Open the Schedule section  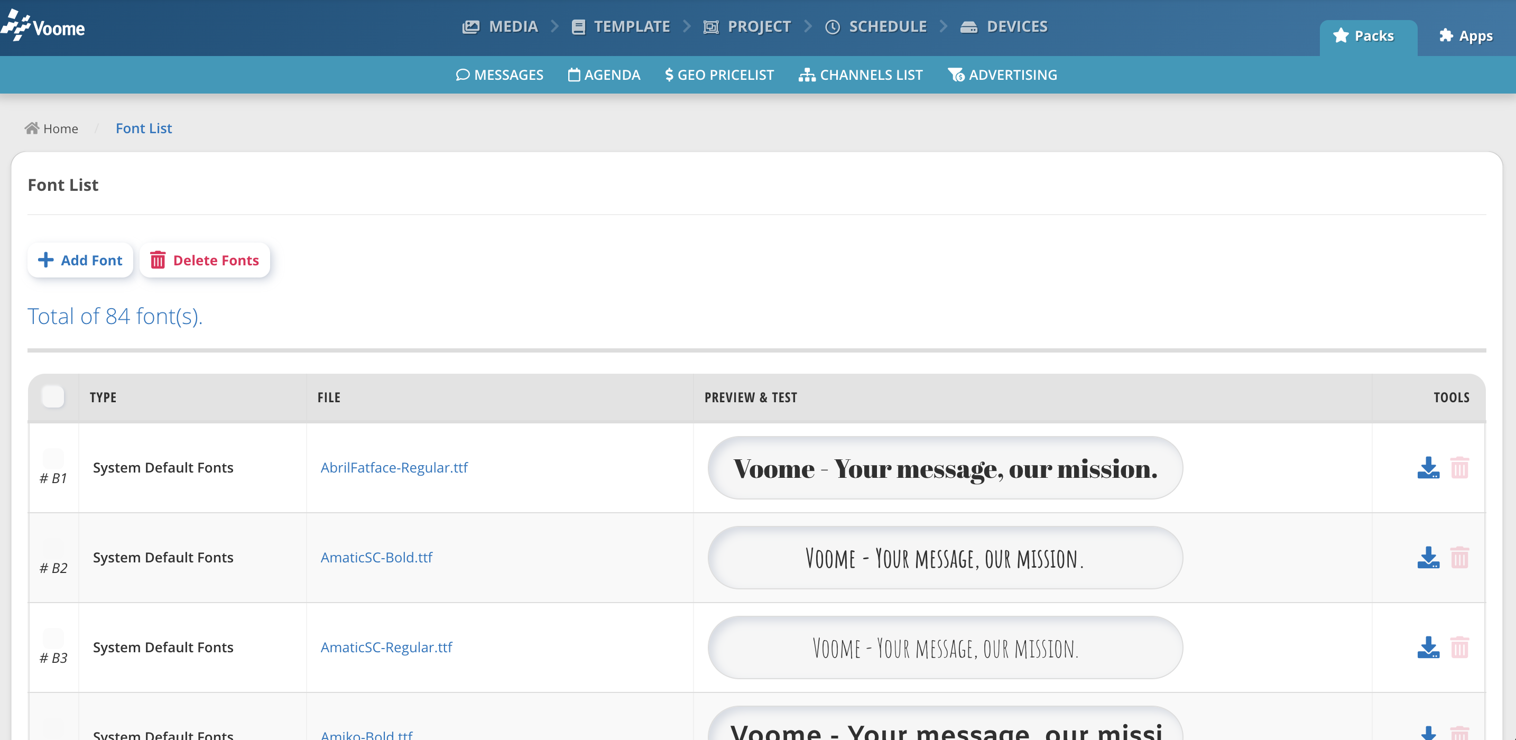coord(876,26)
